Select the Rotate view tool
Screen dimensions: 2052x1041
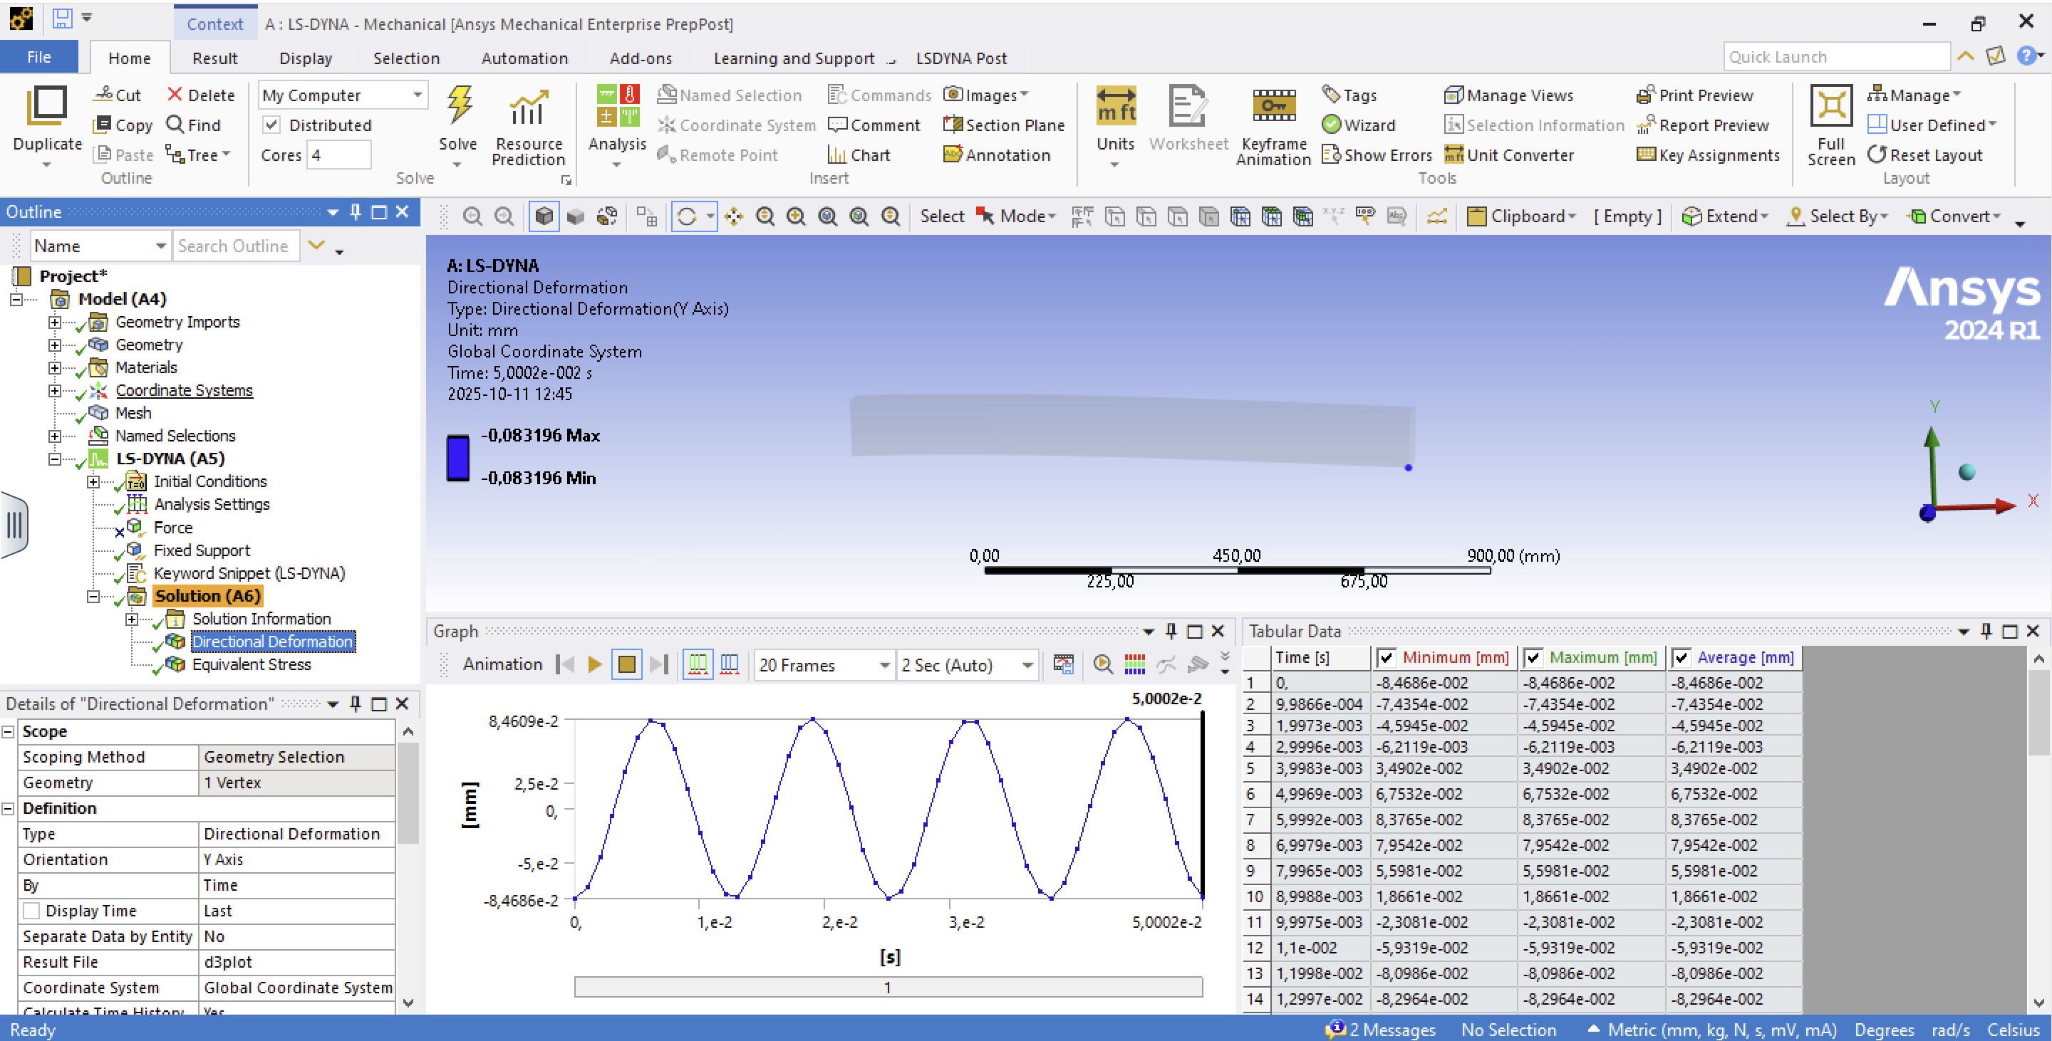(687, 216)
